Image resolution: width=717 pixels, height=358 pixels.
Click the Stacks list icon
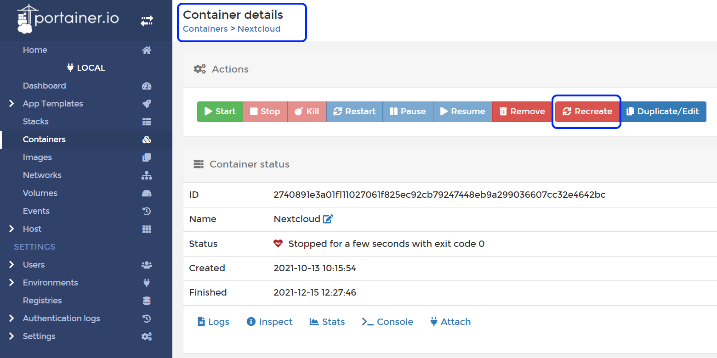[x=147, y=122]
